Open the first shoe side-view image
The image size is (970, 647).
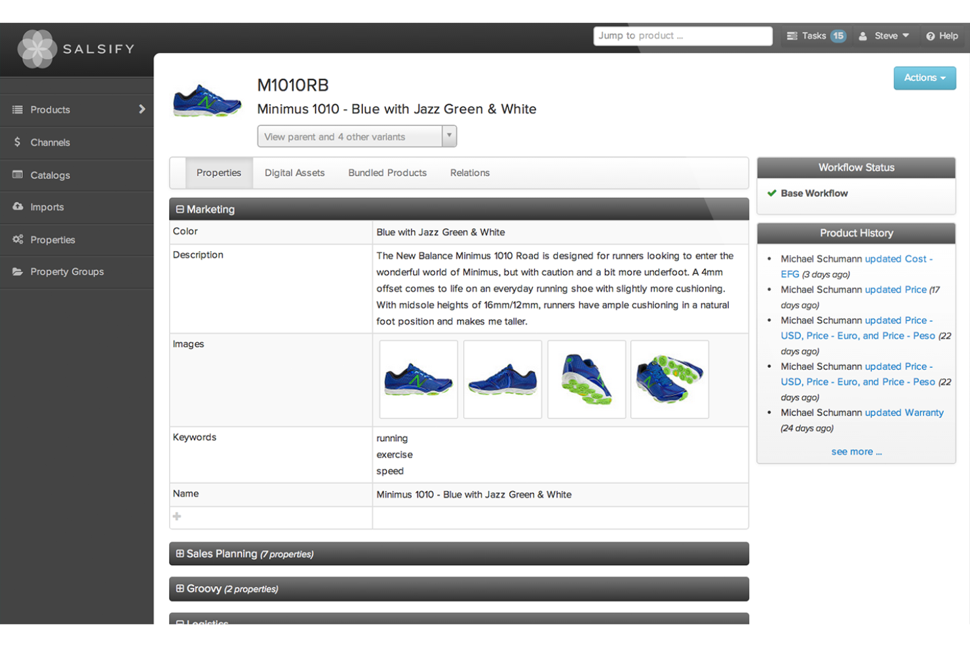pos(419,380)
